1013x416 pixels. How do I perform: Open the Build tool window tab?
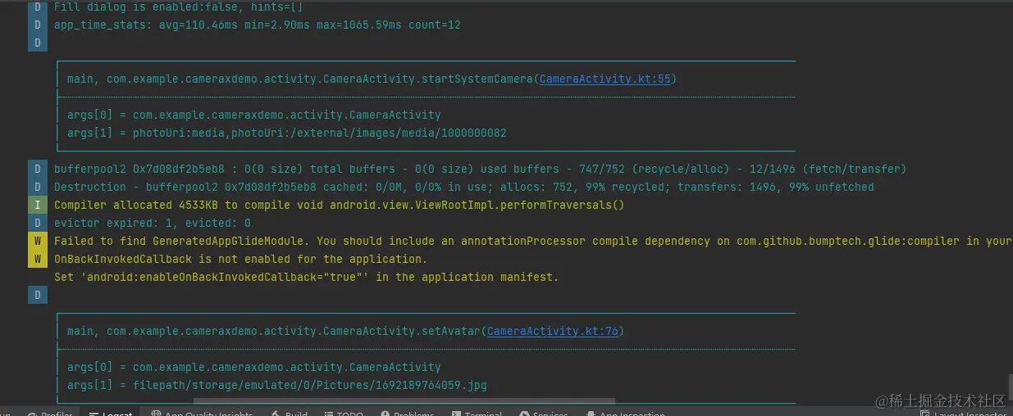point(289,412)
